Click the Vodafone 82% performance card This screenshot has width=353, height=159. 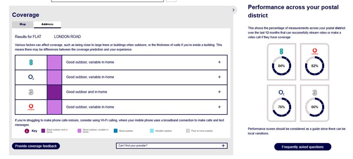[314, 62]
